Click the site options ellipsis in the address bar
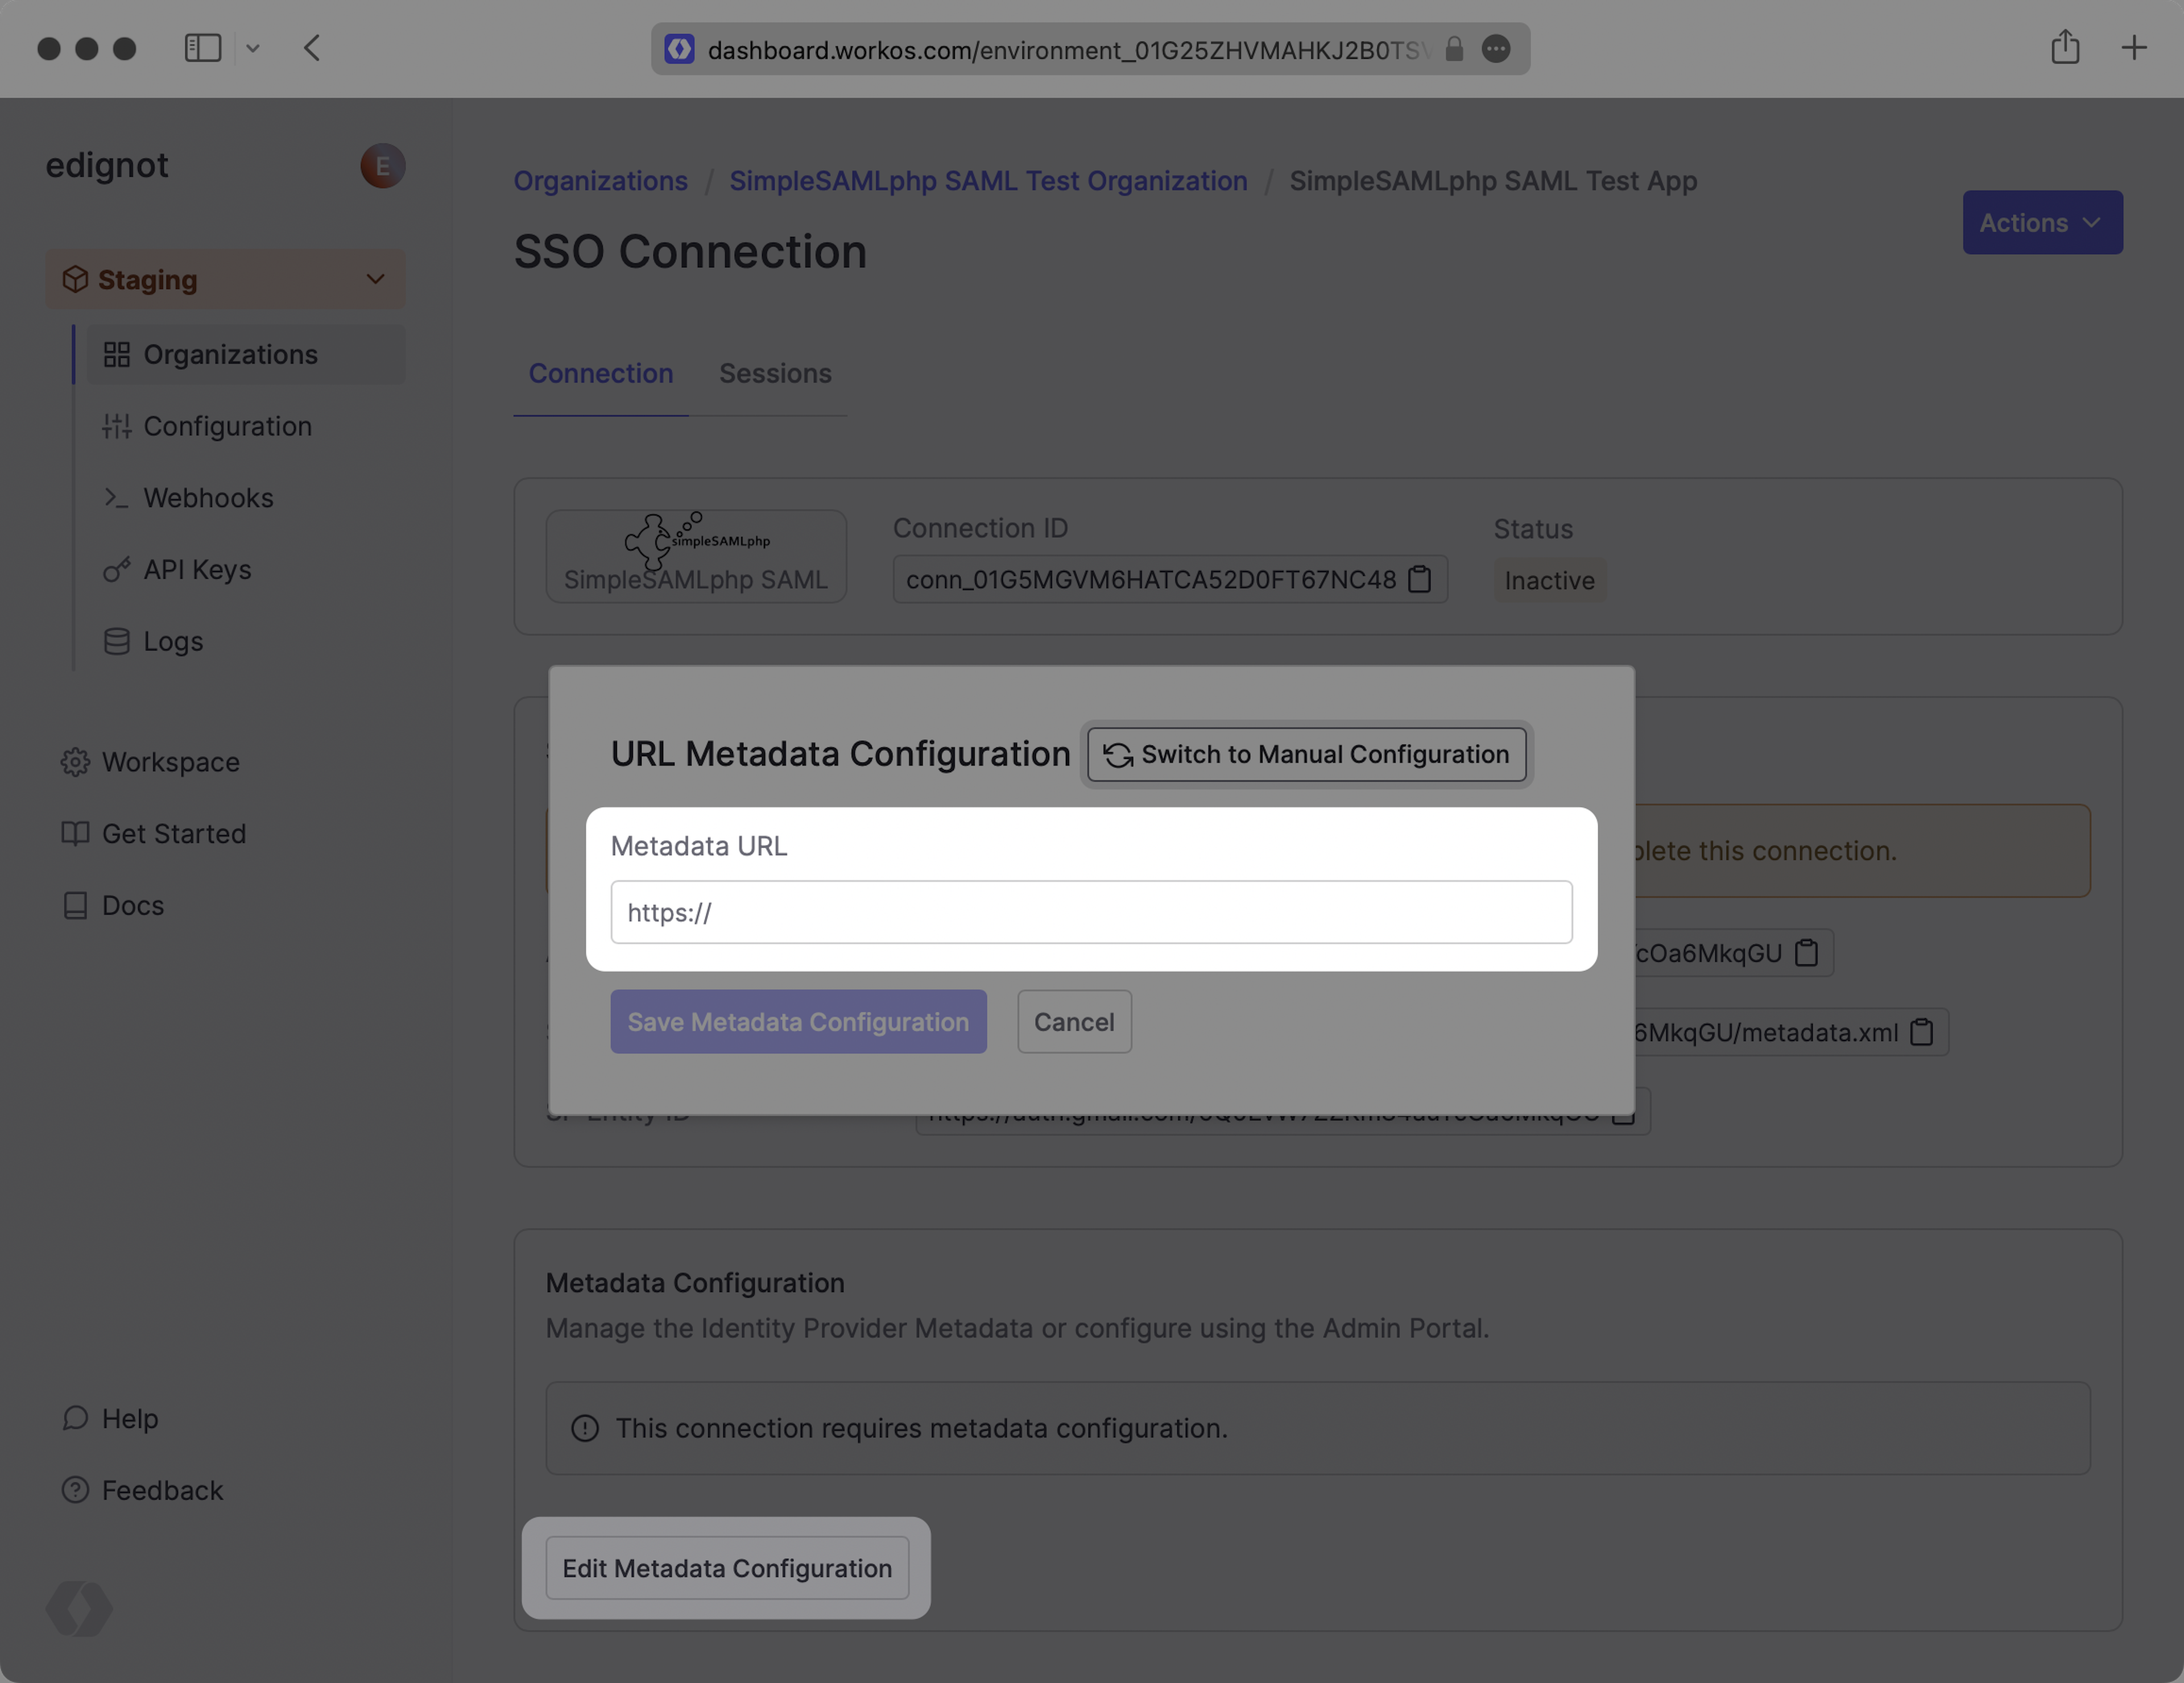This screenshot has width=2184, height=1683. click(1496, 49)
